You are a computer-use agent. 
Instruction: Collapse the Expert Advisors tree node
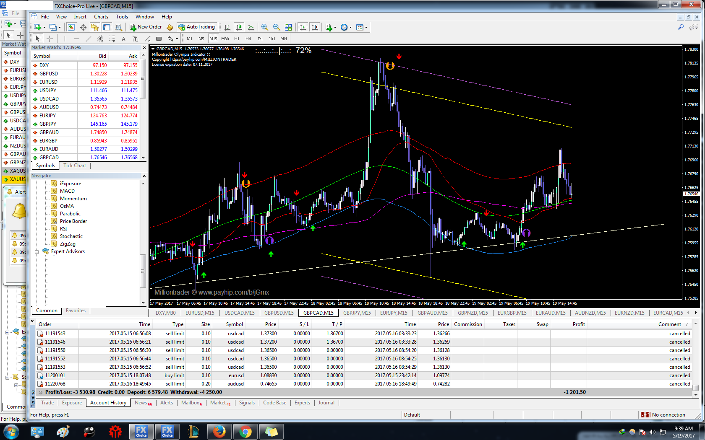37,252
